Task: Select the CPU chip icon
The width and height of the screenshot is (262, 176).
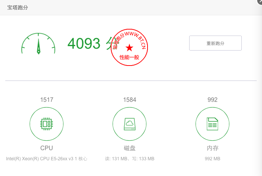Action: 47,124
